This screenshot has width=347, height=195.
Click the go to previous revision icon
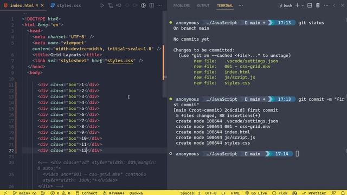point(119,5)
